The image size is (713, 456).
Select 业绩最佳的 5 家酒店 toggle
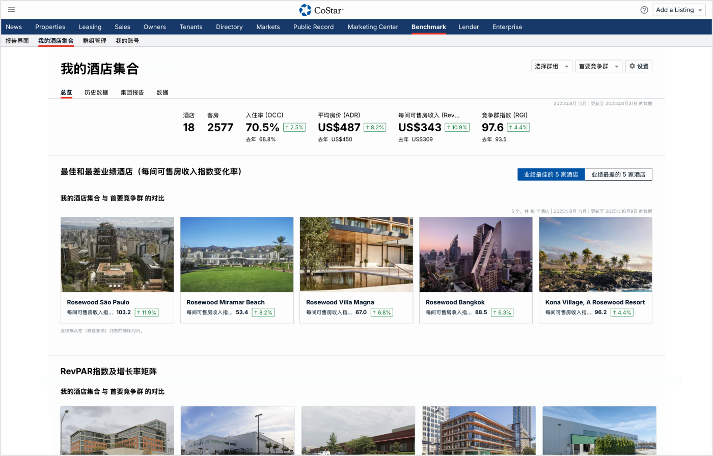551,175
